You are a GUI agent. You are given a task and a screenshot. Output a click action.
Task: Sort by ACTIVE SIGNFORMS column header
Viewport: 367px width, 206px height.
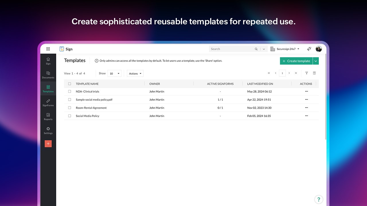coord(220,84)
